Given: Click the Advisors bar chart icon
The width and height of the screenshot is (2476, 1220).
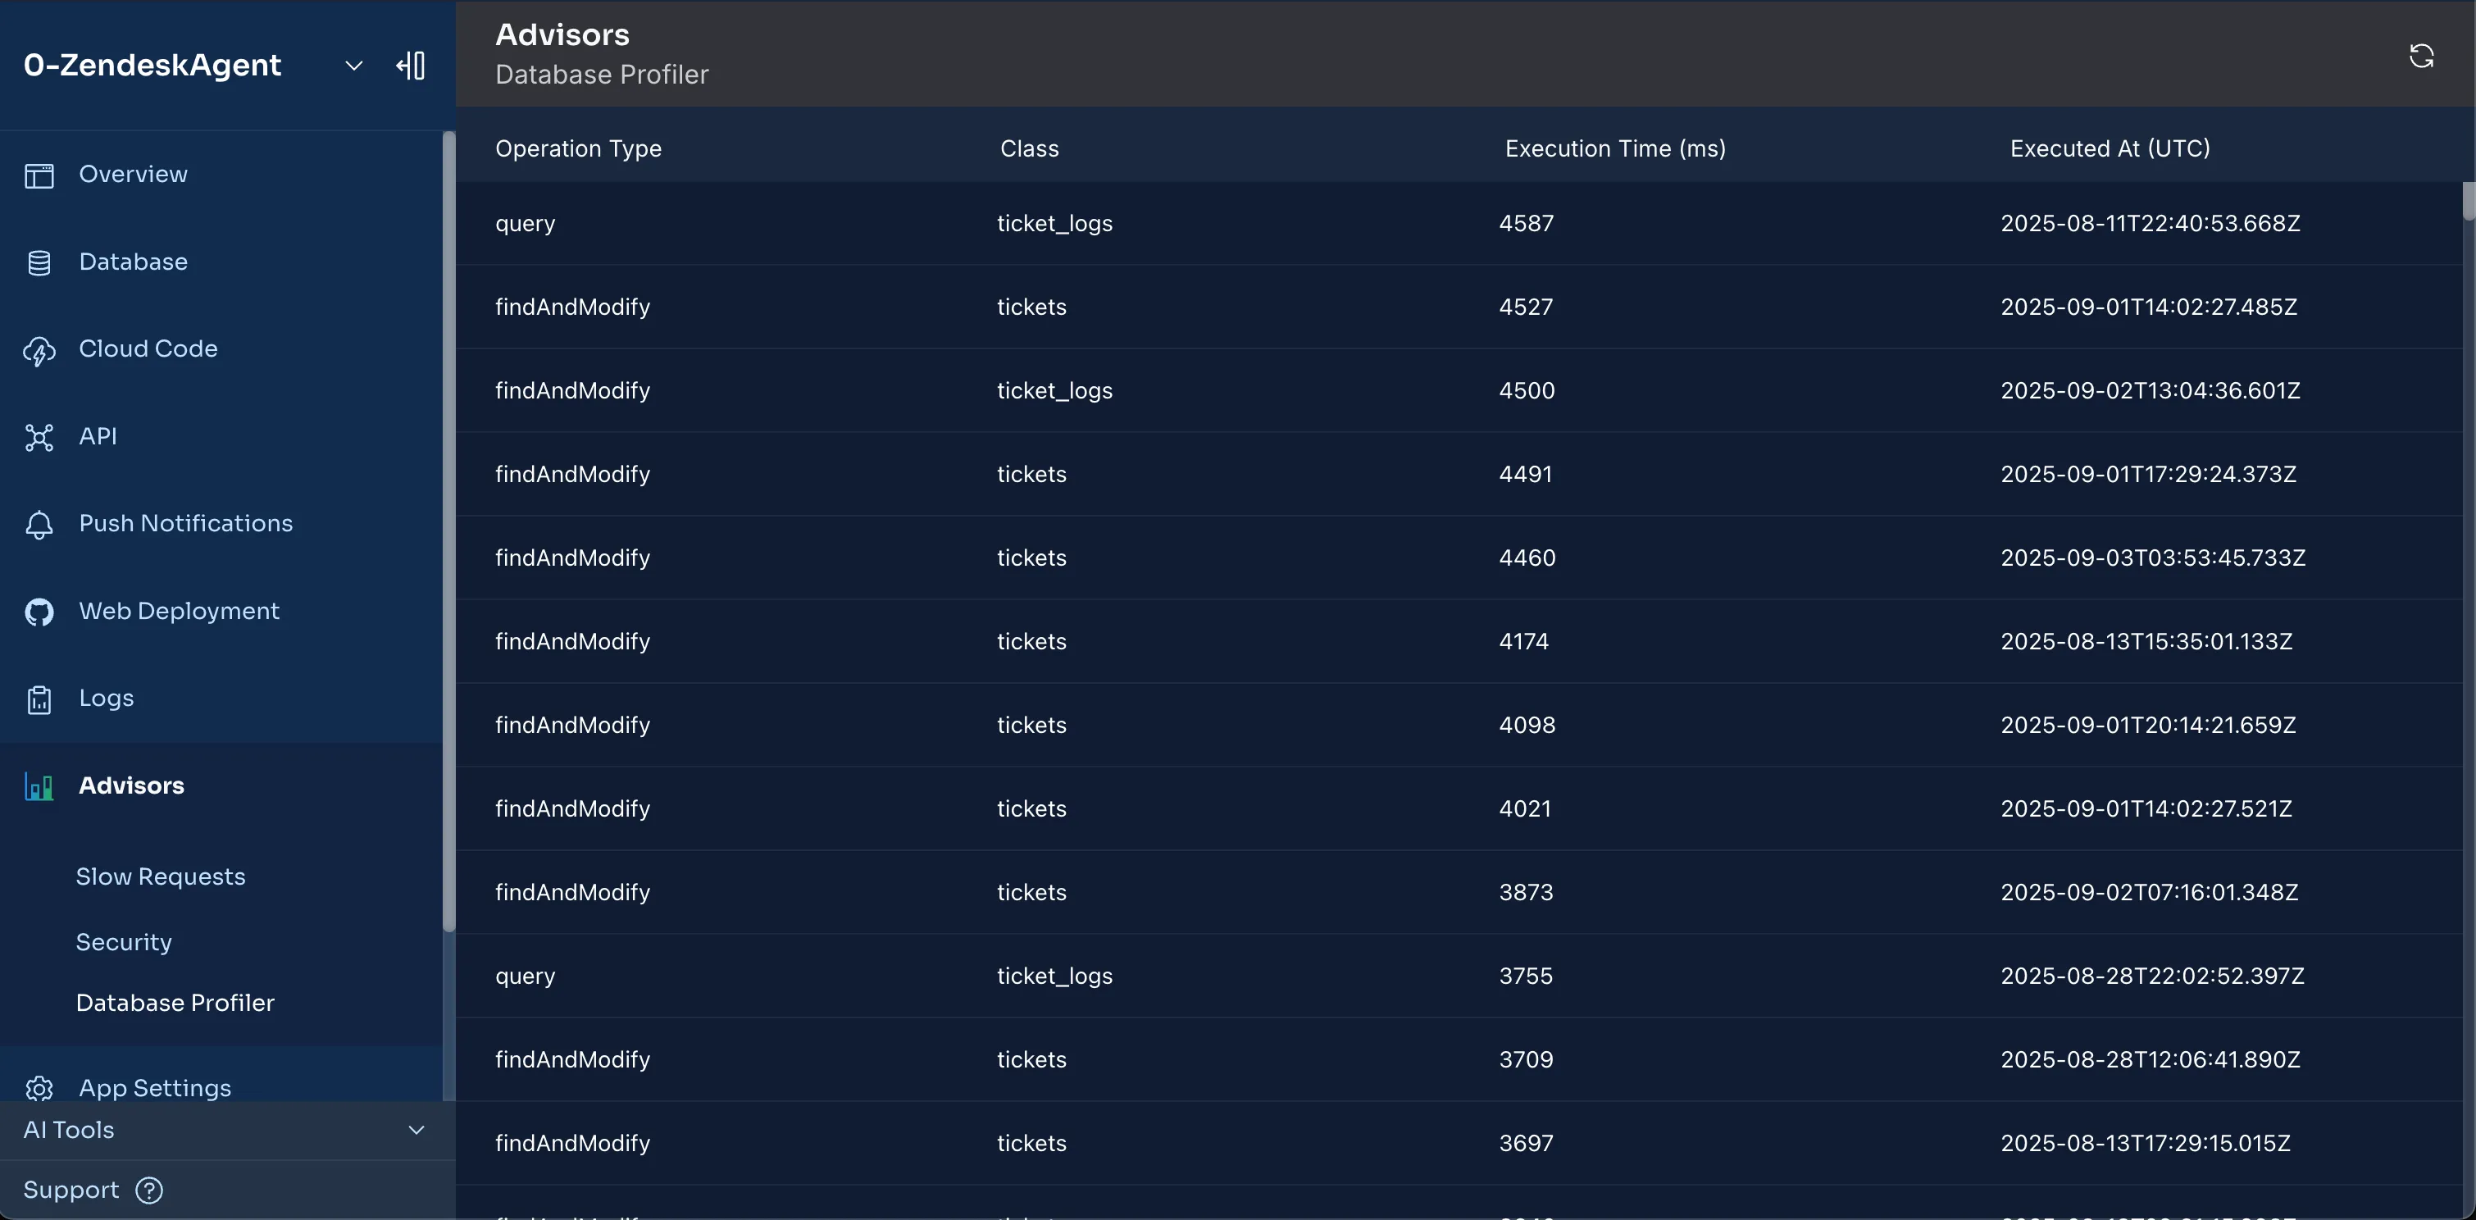Looking at the screenshot, I should pyautogui.click(x=39, y=787).
